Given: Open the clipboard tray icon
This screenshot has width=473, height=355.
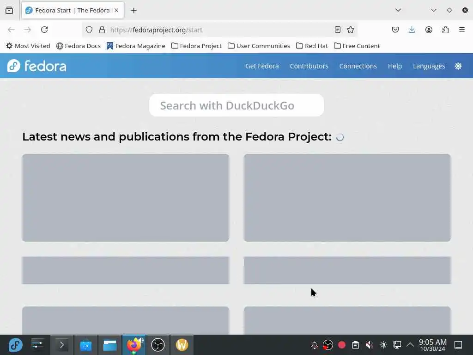Looking at the screenshot, I should click(355, 345).
